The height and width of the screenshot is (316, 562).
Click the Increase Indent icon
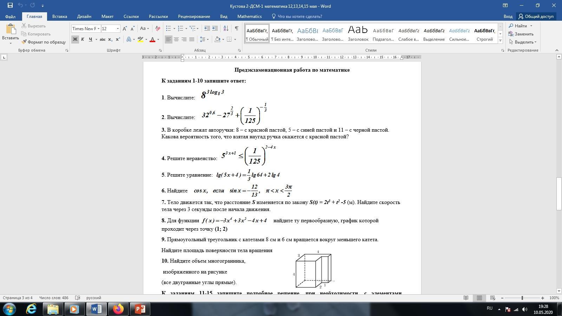coord(215,29)
